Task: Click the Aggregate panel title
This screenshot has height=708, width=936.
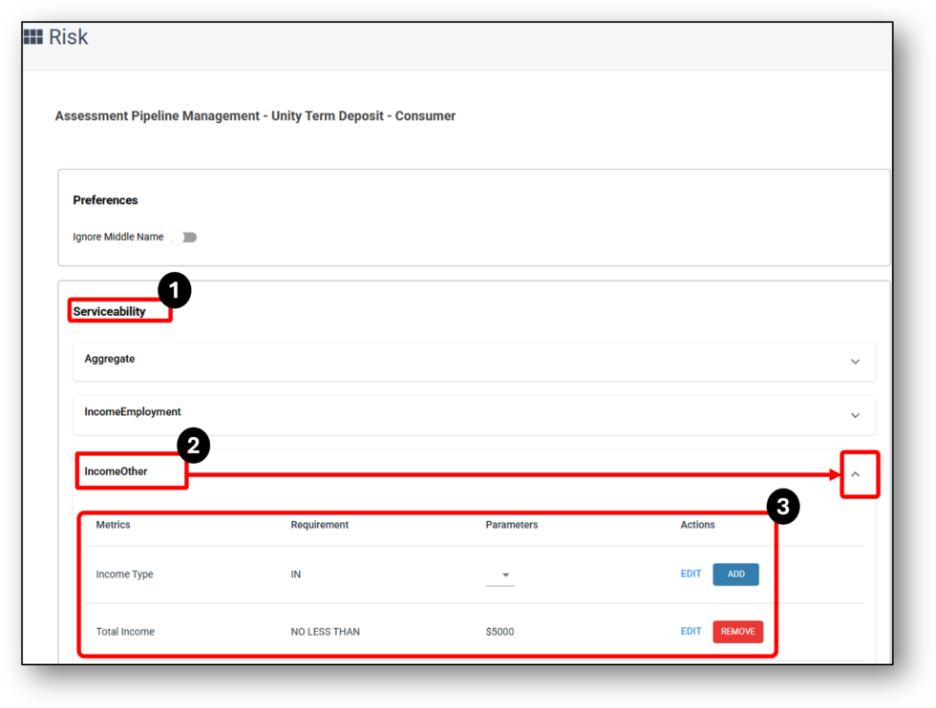Action: tap(109, 359)
